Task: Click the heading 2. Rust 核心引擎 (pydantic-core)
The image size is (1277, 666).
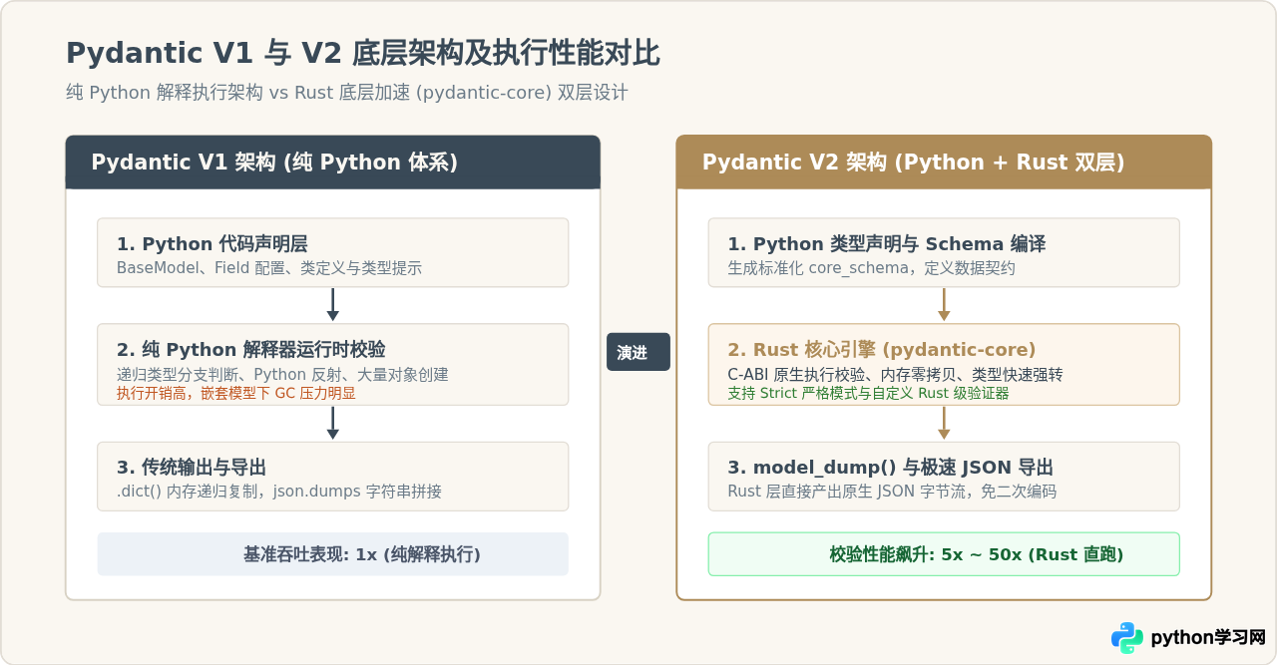Action: click(x=882, y=350)
